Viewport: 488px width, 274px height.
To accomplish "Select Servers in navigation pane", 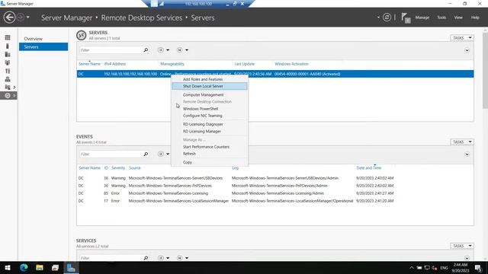I will tap(43, 47).
